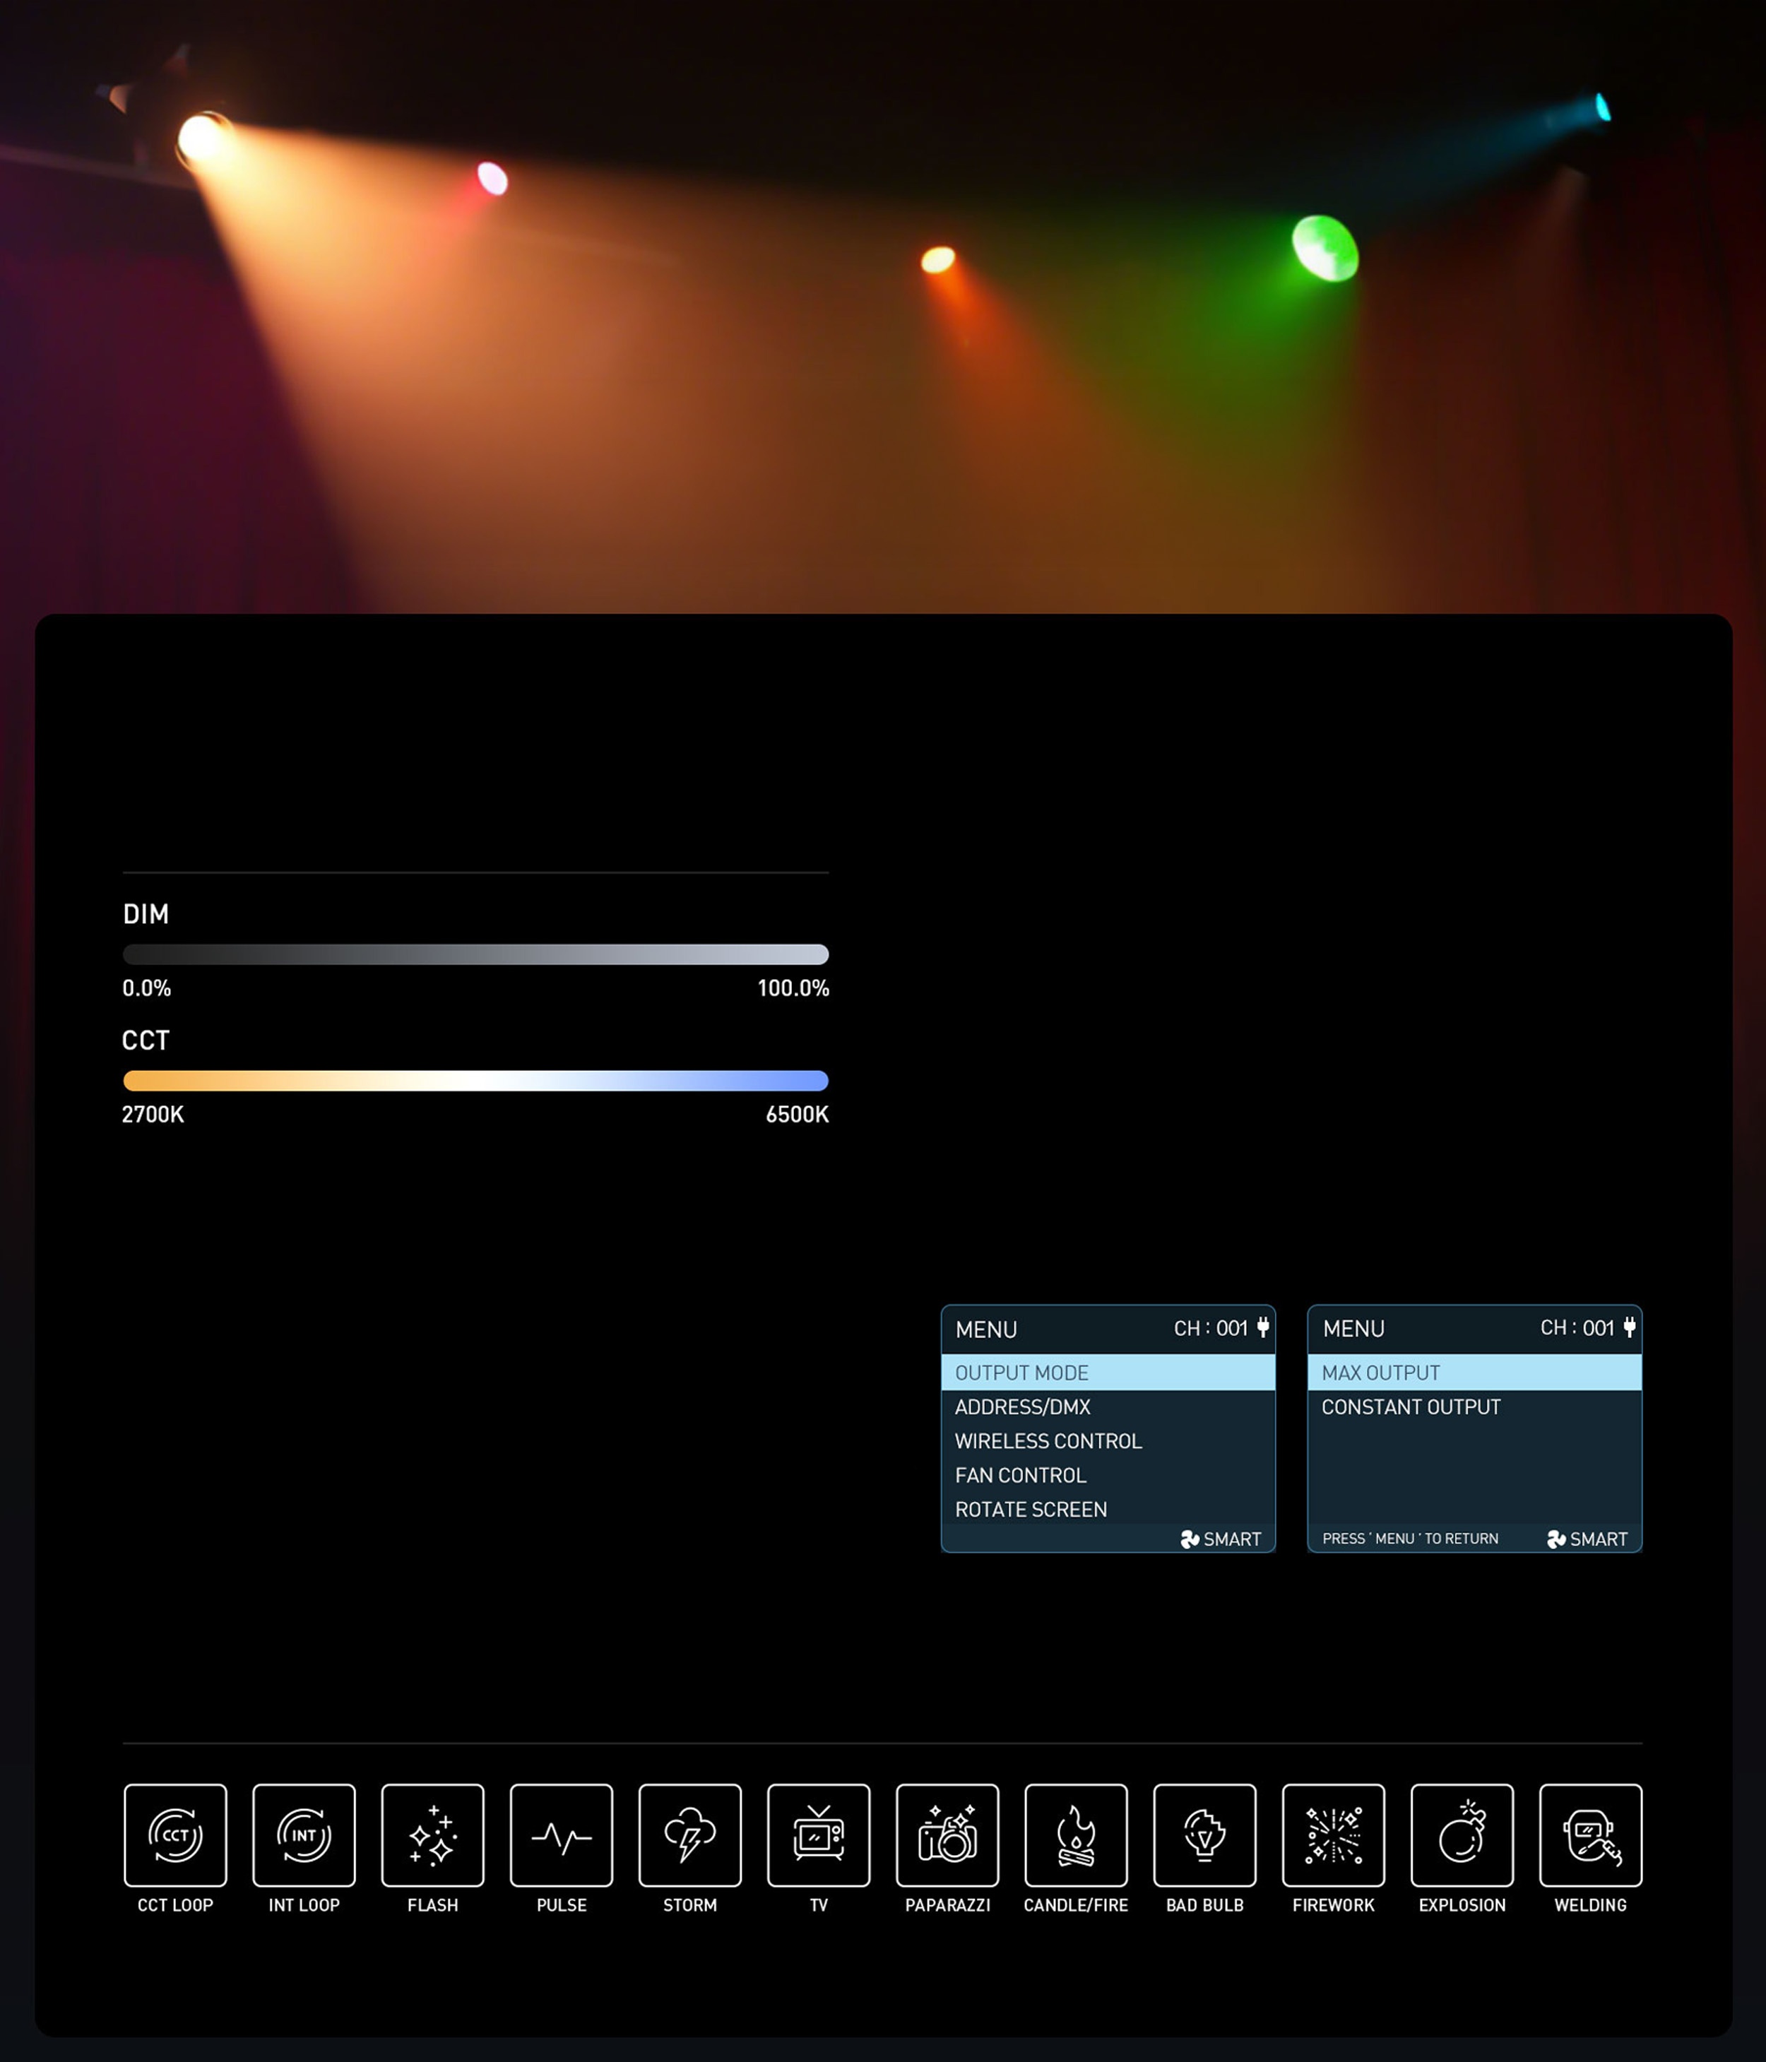Click the fan icon in left menu screen
The image size is (1766, 2062).
pos(1190,1539)
